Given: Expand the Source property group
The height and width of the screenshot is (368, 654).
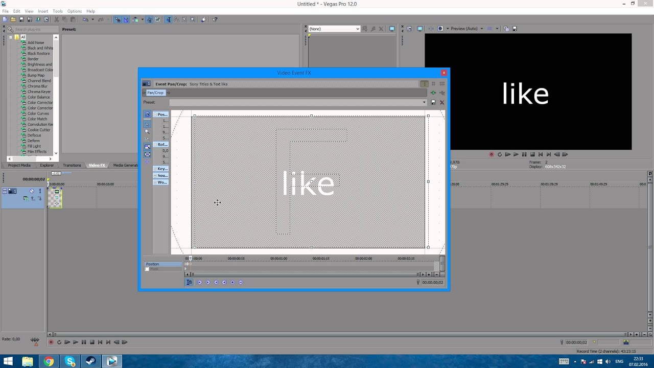Looking at the screenshot, I should pos(155,175).
